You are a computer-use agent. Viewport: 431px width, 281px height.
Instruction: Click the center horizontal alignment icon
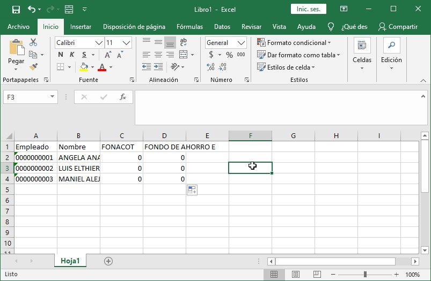pos(158,55)
